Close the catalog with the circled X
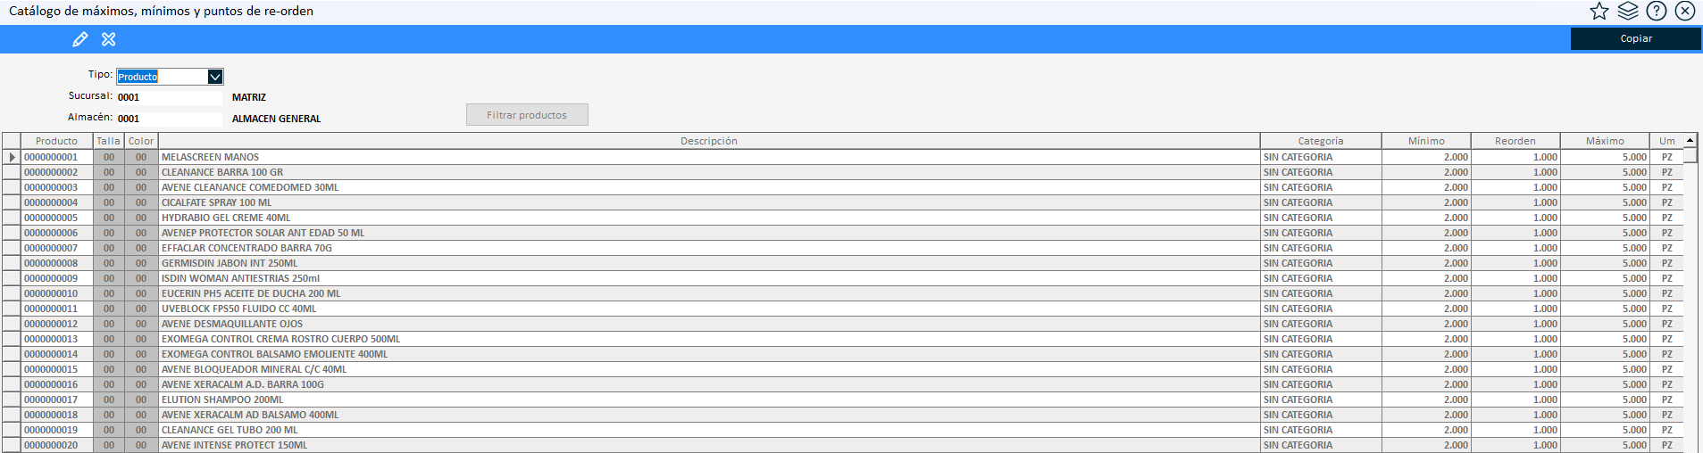 [1685, 11]
